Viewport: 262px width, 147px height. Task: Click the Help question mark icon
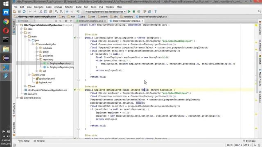tap(156, 12)
